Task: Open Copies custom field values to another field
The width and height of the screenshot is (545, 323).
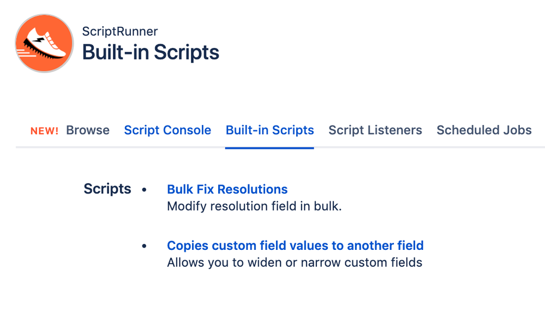Action: (295, 246)
